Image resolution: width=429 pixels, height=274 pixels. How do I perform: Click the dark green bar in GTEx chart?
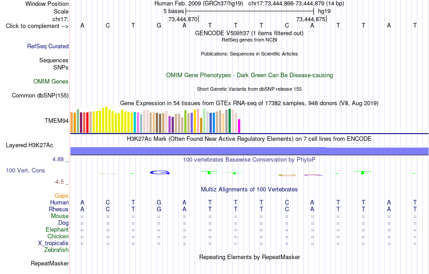point(230,121)
